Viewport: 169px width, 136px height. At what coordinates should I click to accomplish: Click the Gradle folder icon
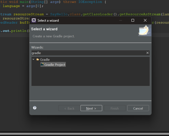(x=38, y=59)
